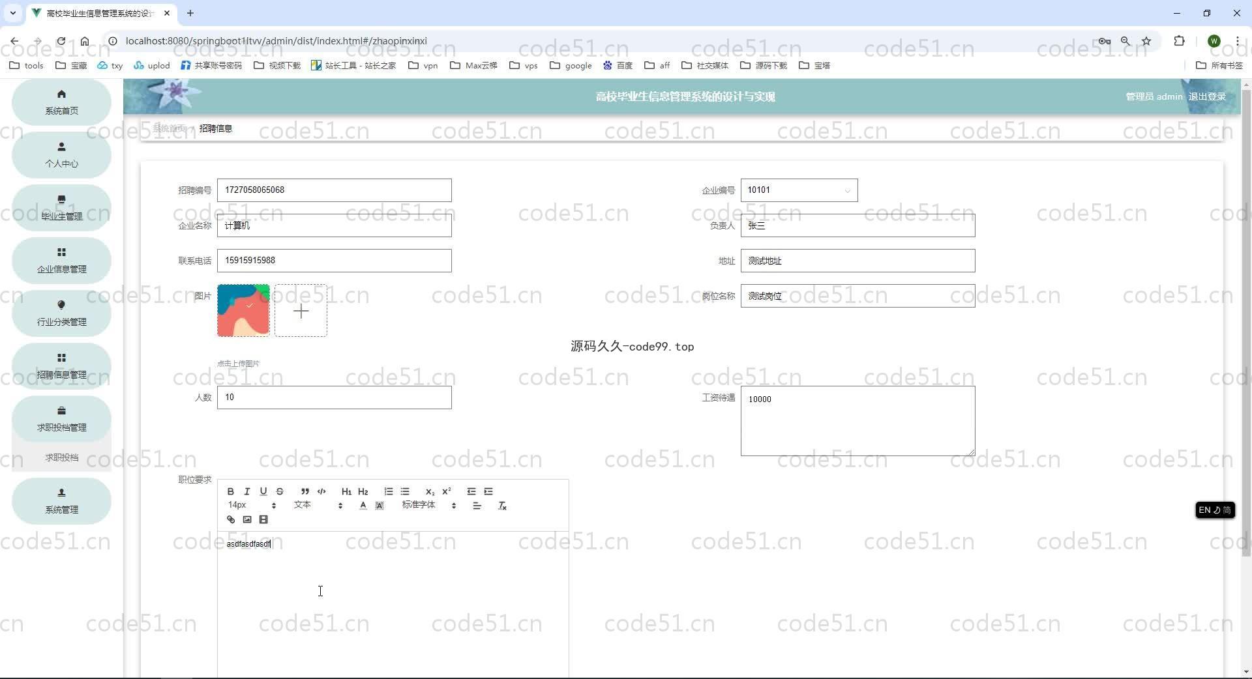Click the 系统首页 breadcrumb link
Screen dimensions: 1252x679
[169, 128]
